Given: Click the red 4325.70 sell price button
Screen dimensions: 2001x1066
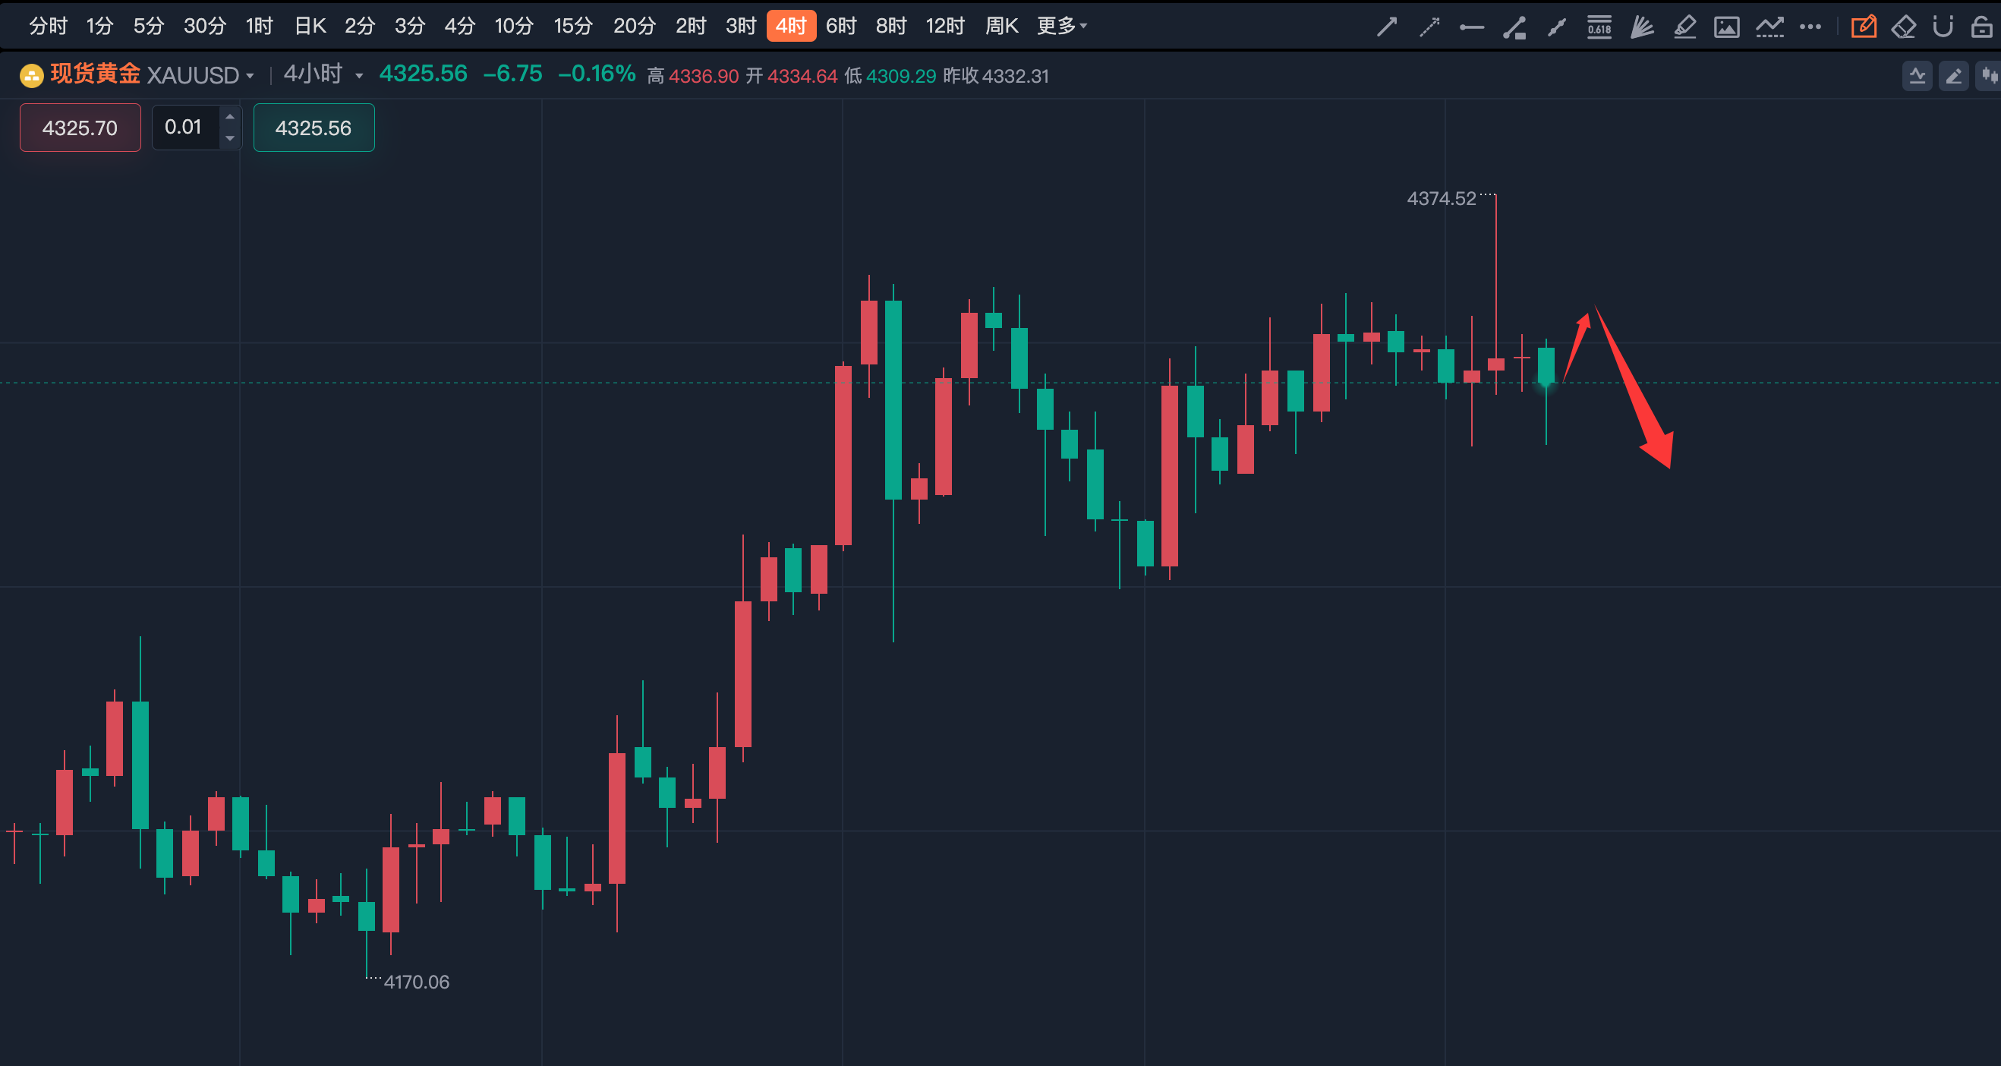Looking at the screenshot, I should (x=80, y=128).
